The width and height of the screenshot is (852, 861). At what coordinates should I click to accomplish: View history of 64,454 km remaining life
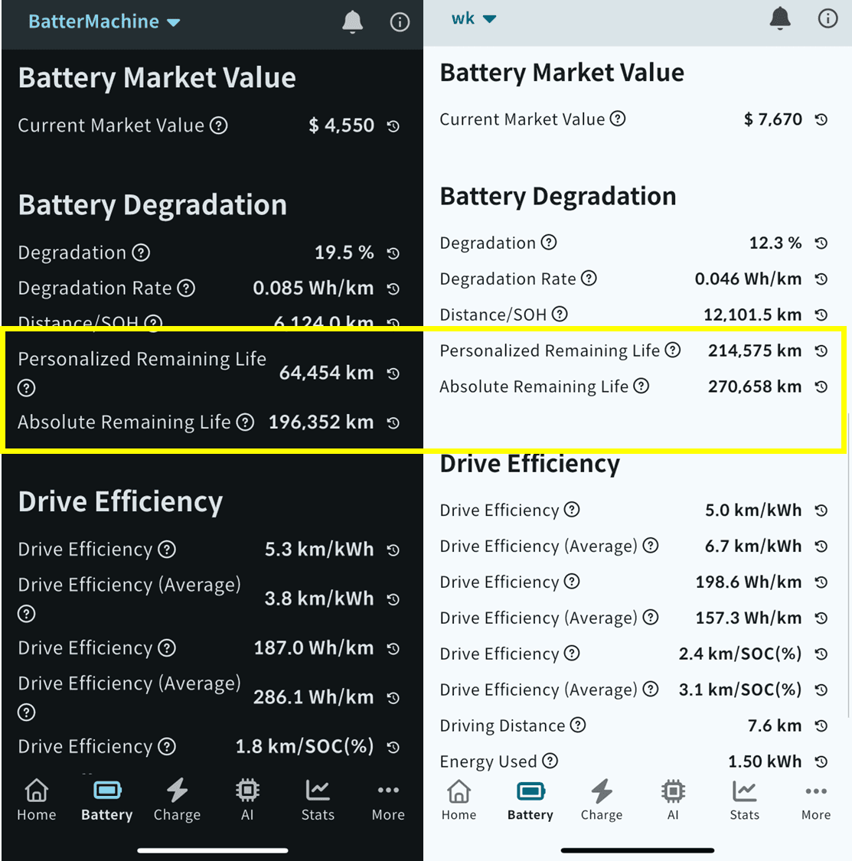(x=393, y=373)
